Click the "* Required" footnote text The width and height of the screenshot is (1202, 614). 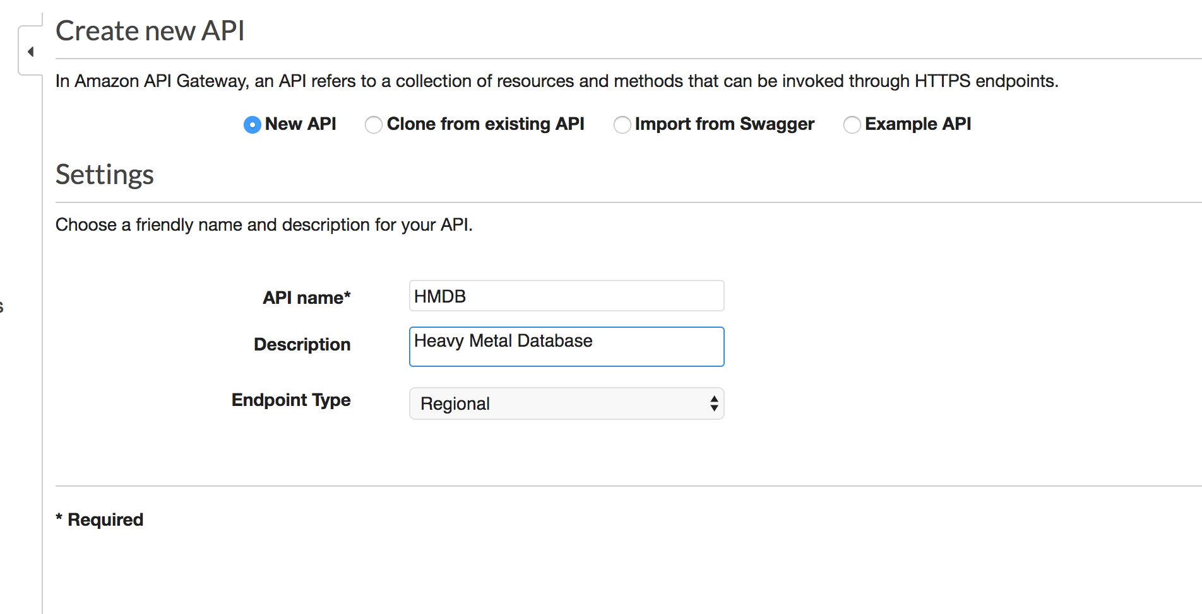tap(100, 519)
